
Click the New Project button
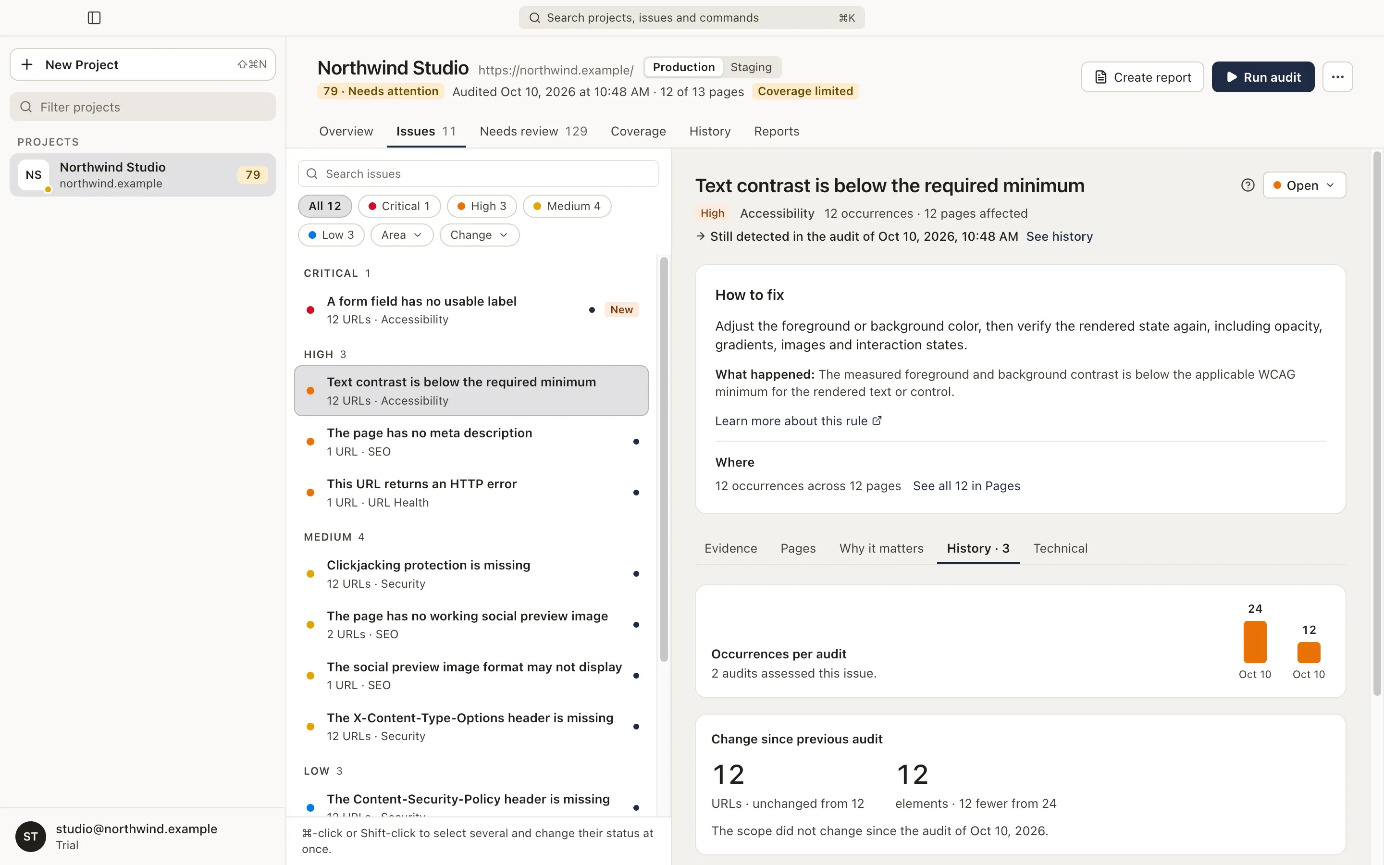pos(142,65)
